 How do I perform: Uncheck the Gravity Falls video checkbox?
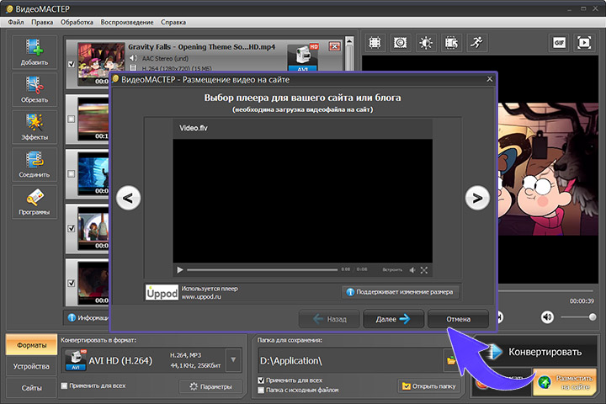pos(72,64)
